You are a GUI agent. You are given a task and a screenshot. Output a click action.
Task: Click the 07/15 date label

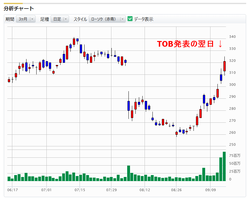(x=80, y=190)
